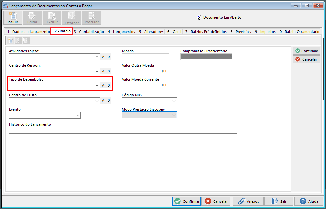Image resolution: width=326 pixels, height=209 pixels.
Task: Click the Valor Outra Moeda field
Action: tap(146, 71)
